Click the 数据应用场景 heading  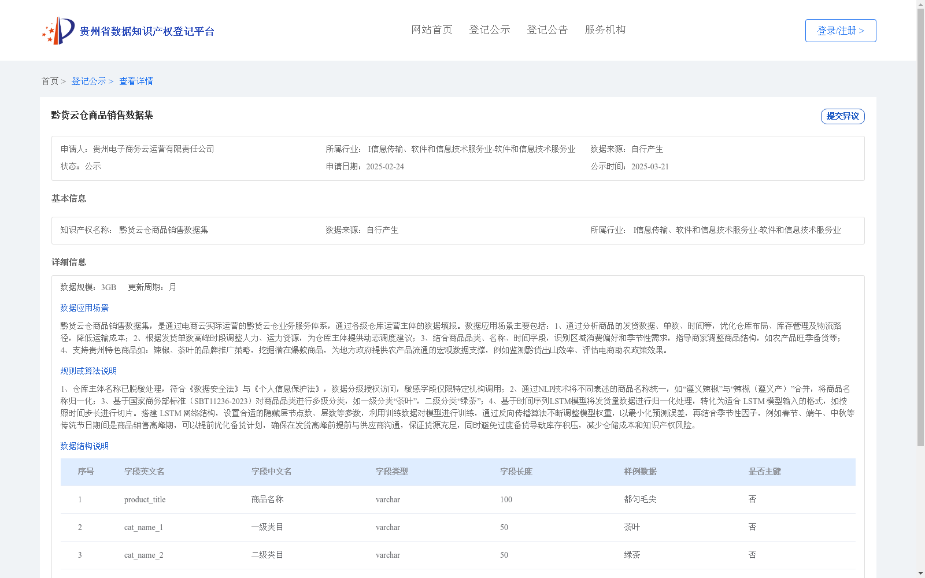pos(84,308)
